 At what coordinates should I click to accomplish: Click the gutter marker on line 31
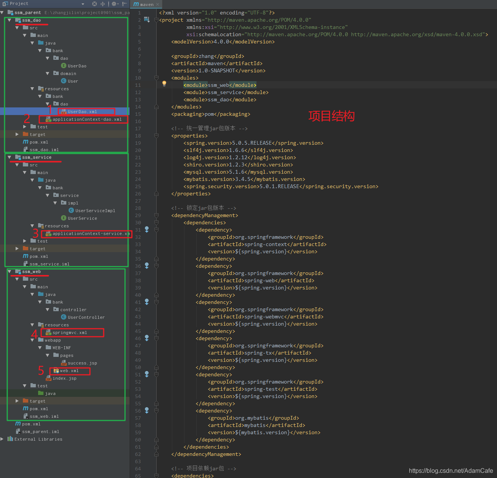click(x=146, y=230)
